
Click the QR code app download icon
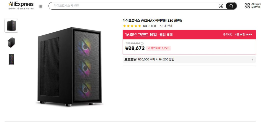(247, 6)
